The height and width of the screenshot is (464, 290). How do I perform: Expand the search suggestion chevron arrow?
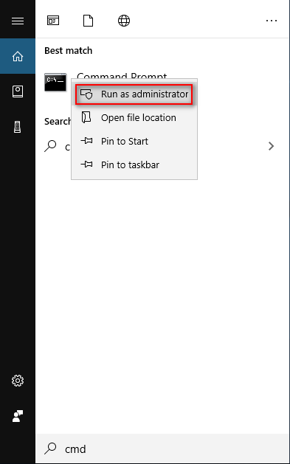pyautogui.click(x=271, y=146)
